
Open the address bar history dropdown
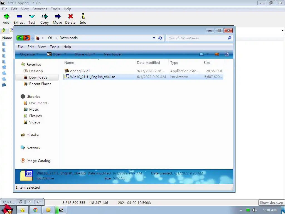pyautogui.click(x=154, y=38)
